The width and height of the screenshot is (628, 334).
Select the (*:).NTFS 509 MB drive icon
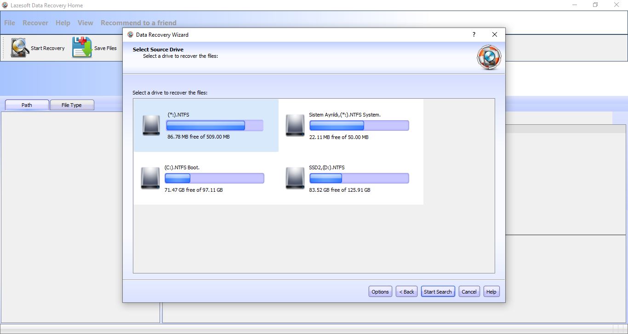[x=151, y=125]
